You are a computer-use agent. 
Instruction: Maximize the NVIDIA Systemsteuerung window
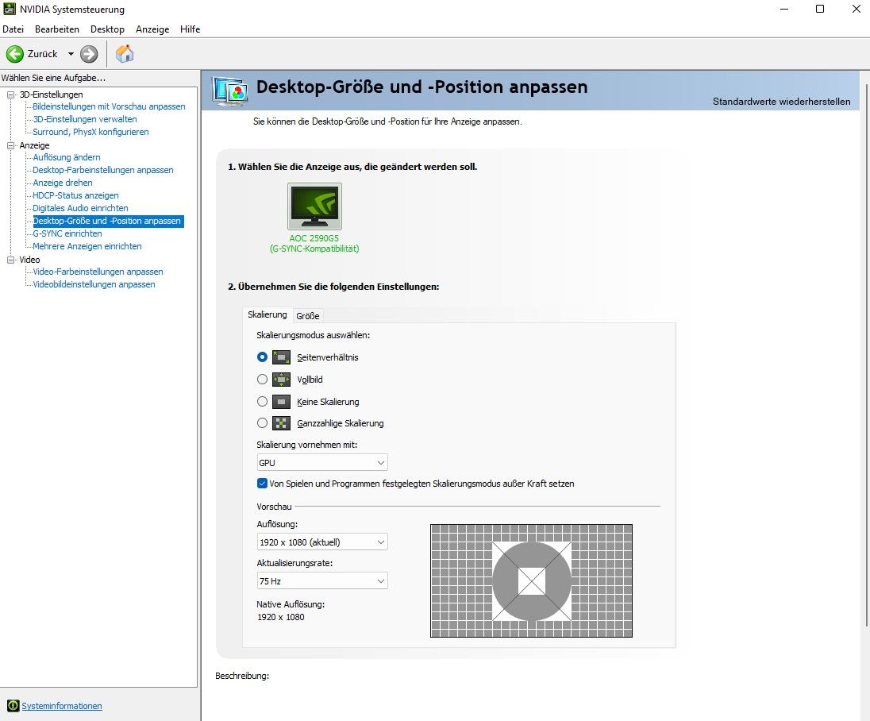point(820,9)
